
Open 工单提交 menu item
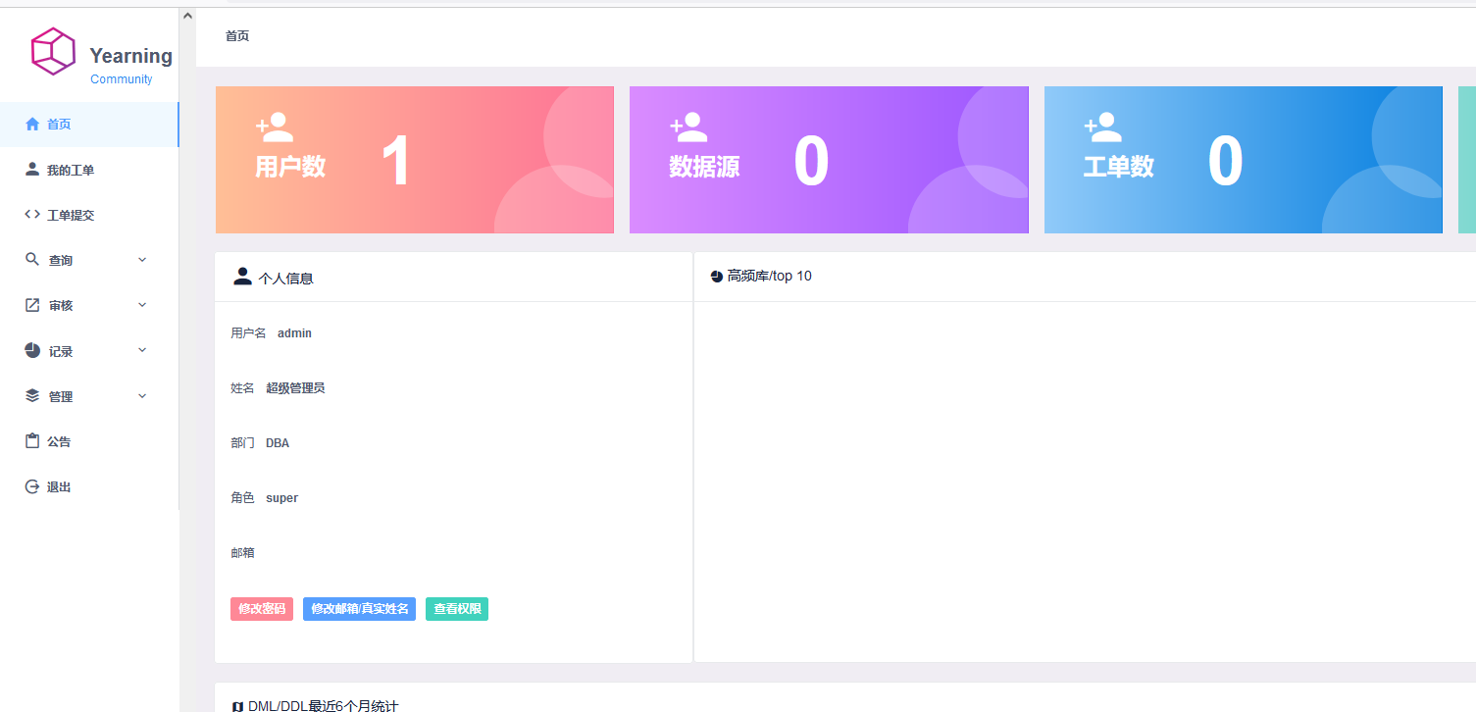[89, 215]
